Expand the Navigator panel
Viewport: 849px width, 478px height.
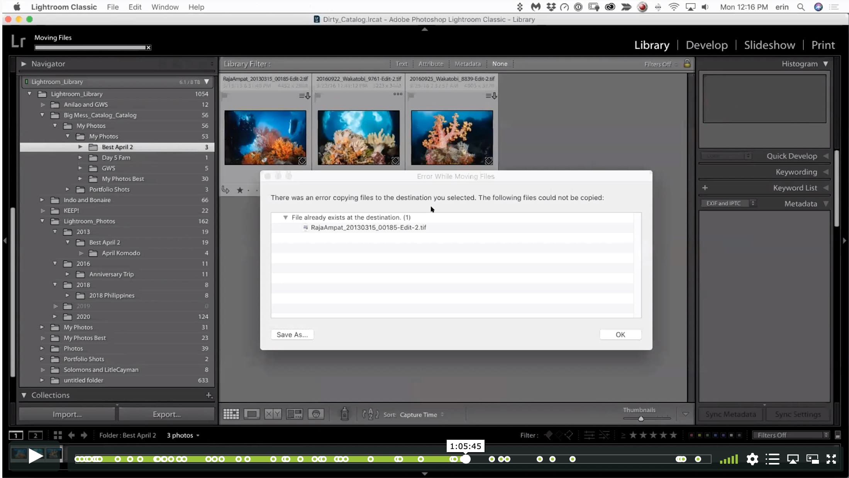click(24, 64)
